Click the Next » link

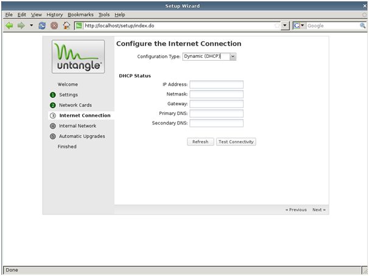pyautogui.click(x=319, y=210)
